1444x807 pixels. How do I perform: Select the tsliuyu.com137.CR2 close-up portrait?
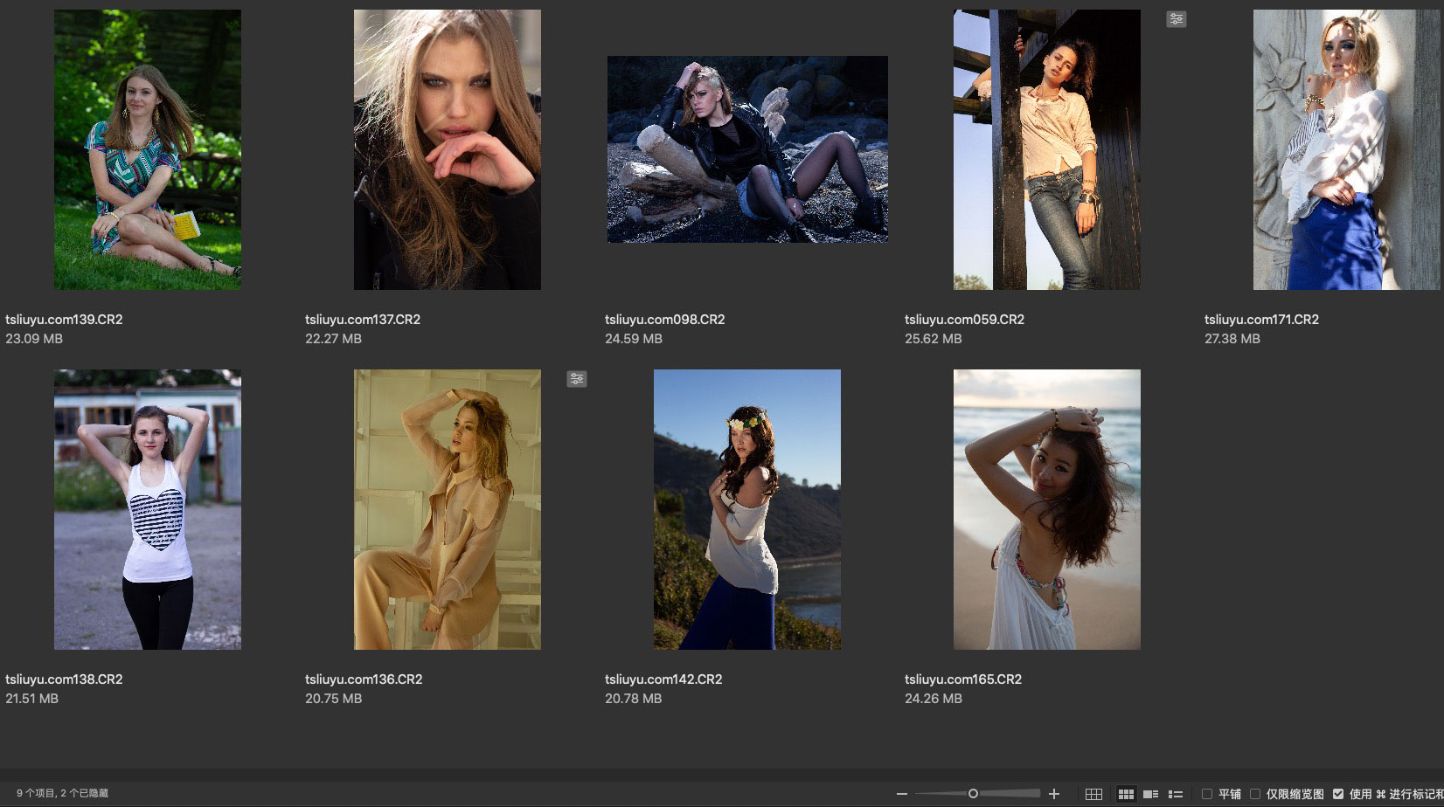click(447, 149)
